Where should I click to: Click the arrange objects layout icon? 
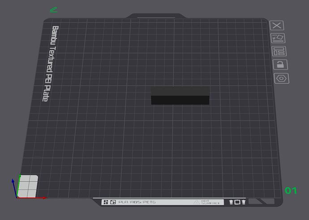[x=279, y=51]
